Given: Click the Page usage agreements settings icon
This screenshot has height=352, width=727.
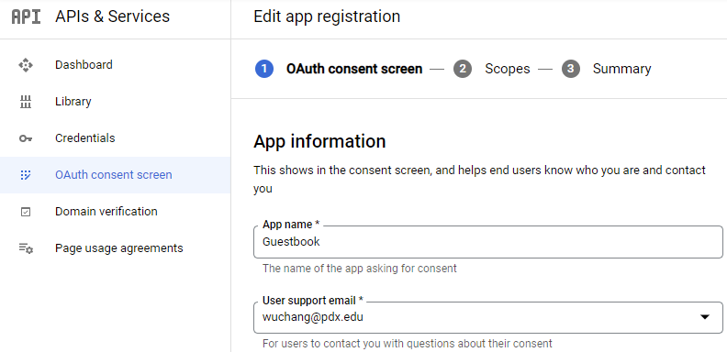Looking at the screenshot, I should [26, 248].
